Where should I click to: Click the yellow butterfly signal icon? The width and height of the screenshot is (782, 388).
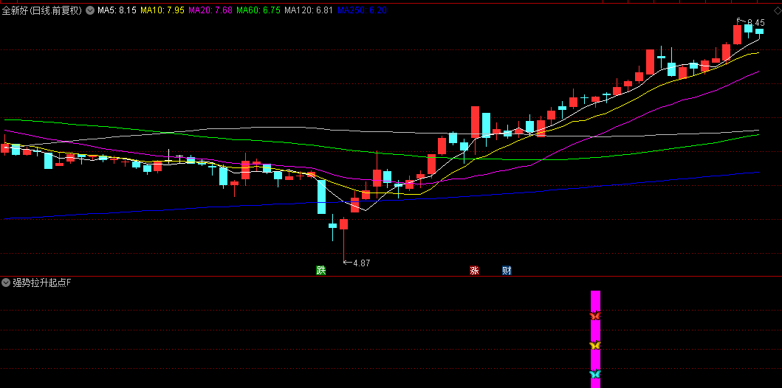(x=595, y=344)
